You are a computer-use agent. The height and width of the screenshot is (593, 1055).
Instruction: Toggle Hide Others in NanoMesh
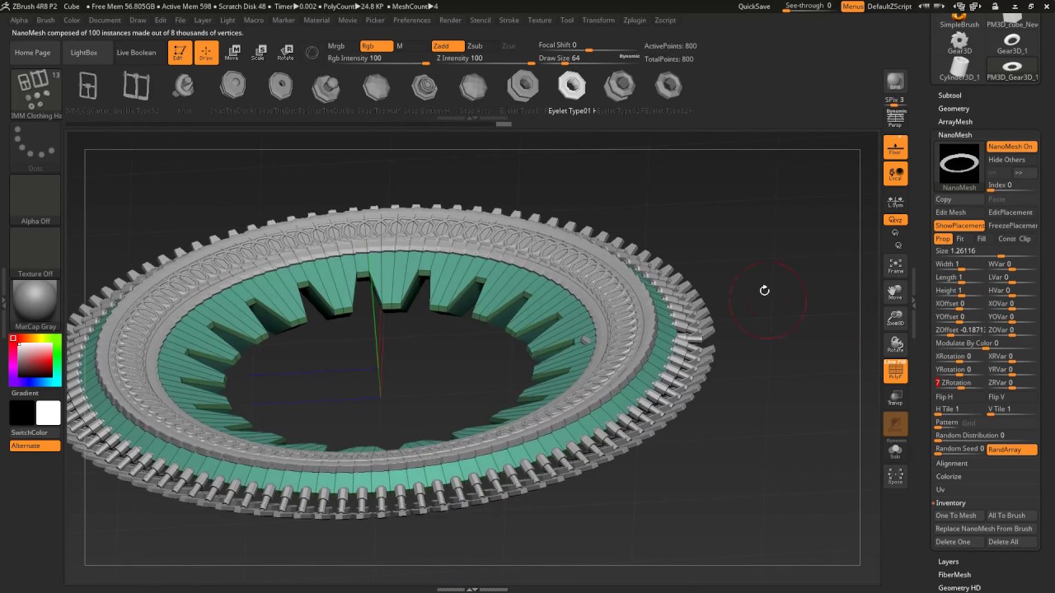tap(1011, 160)
